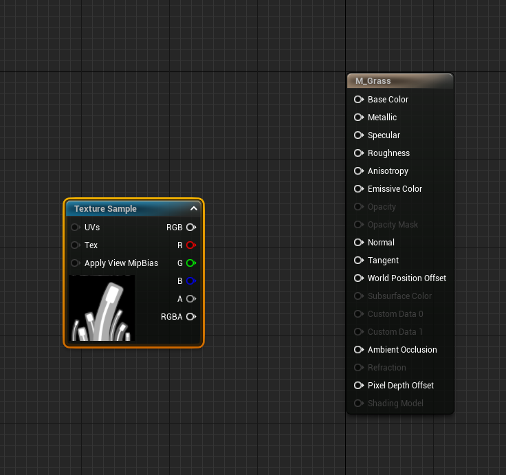Click the Pixel Depth Offset label

click(x=401, y=385)
